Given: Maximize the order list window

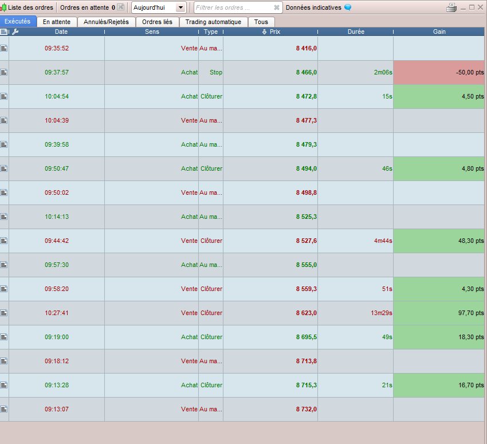Looking at the screenshot, I should tap(472, 7).
